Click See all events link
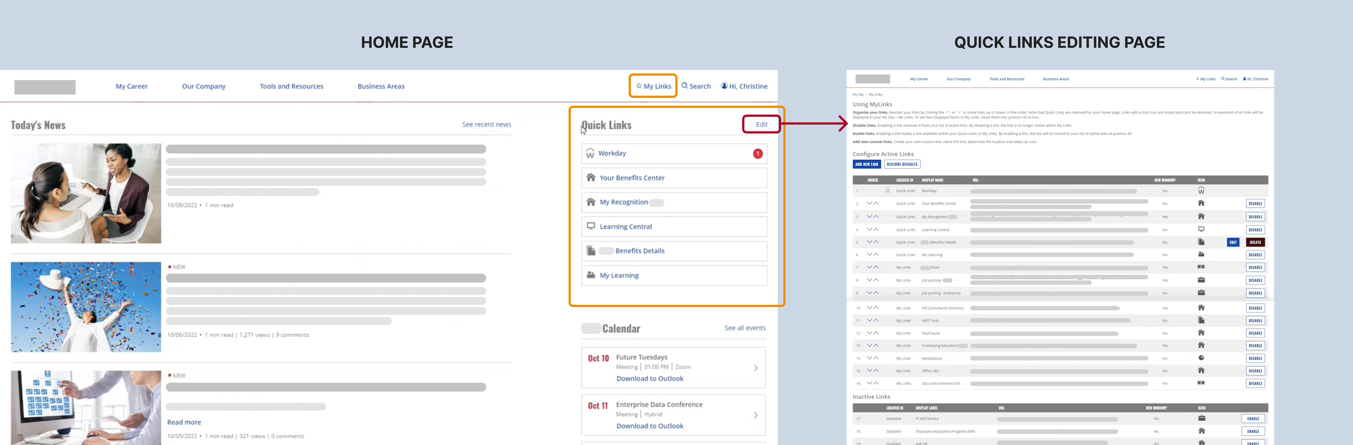This screenshot has width=1353, height=445. (745, 328)
